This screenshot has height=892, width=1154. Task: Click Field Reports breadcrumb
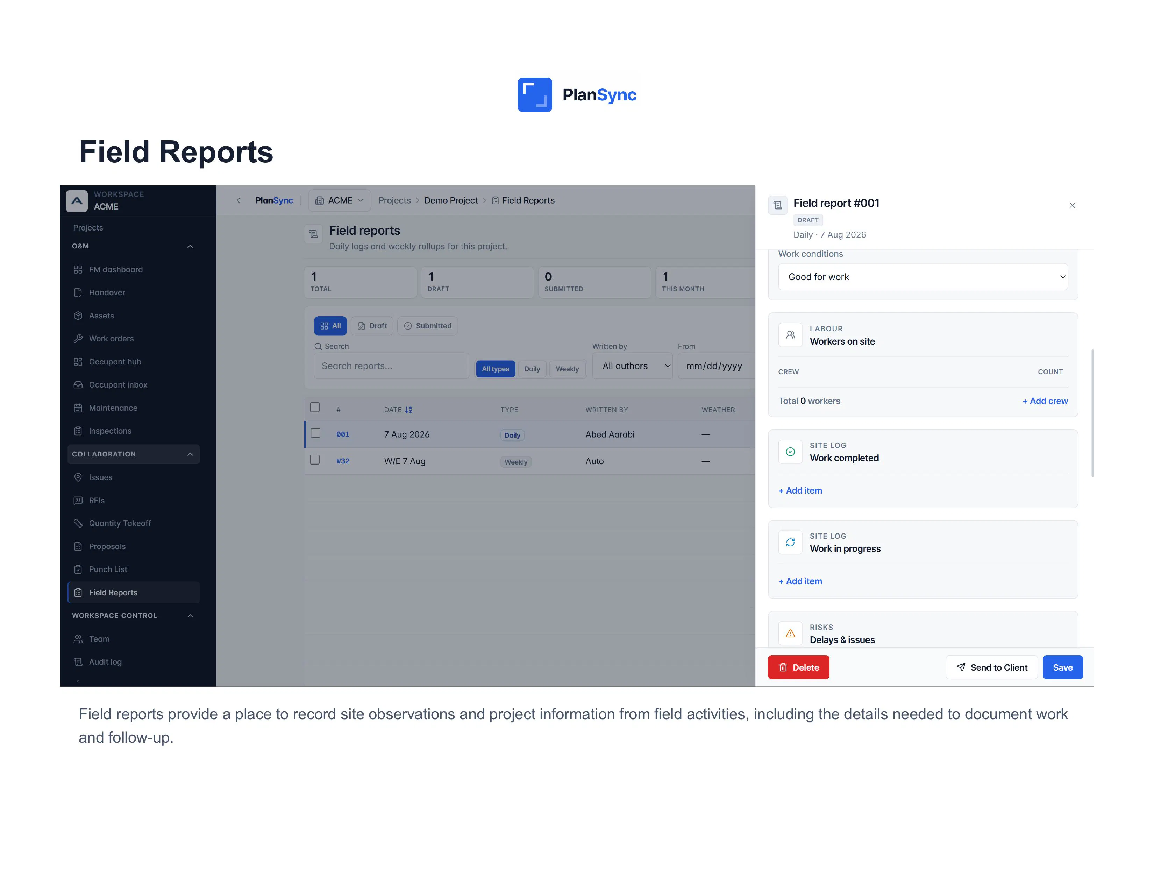click(x=523, y=201)
